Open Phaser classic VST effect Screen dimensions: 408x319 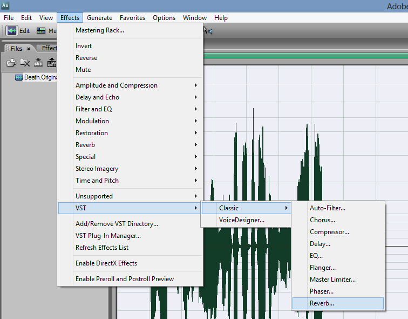338,291
